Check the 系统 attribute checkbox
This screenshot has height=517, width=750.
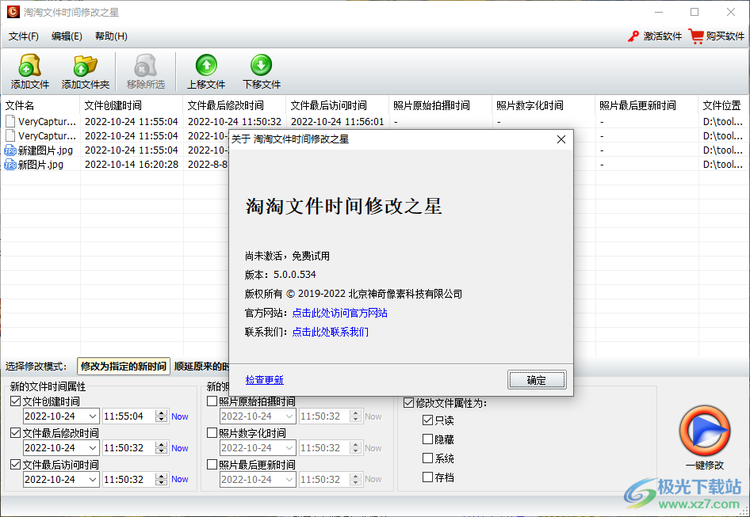(427, 458)
